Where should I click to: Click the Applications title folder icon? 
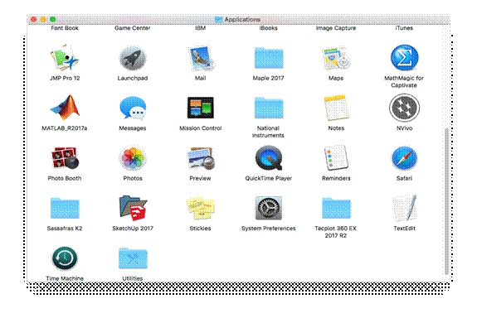coord(218,19)
